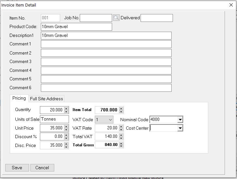The width and height of the screenshot is (237, 179).
Task: Open the Full Site Address tab
Action: [46, 99]
